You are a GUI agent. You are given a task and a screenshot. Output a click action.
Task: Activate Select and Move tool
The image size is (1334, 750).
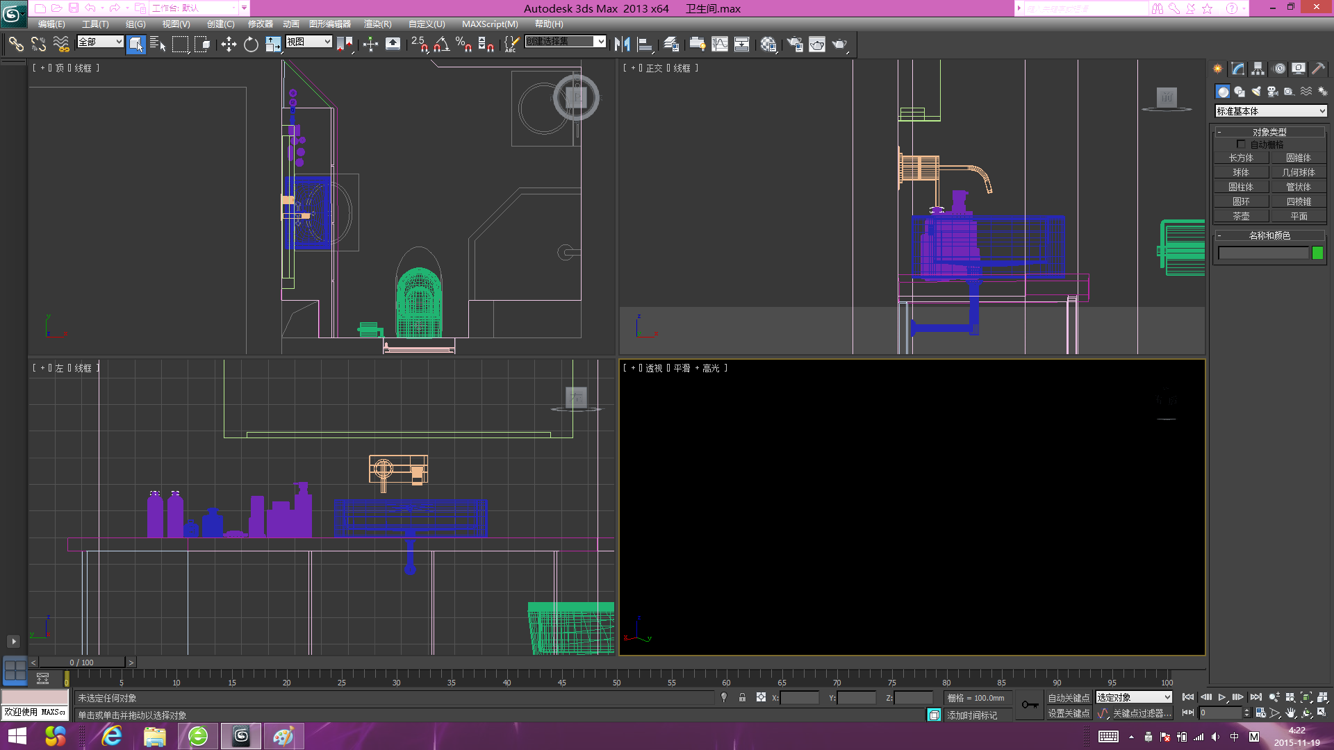[x=229, y=44]
